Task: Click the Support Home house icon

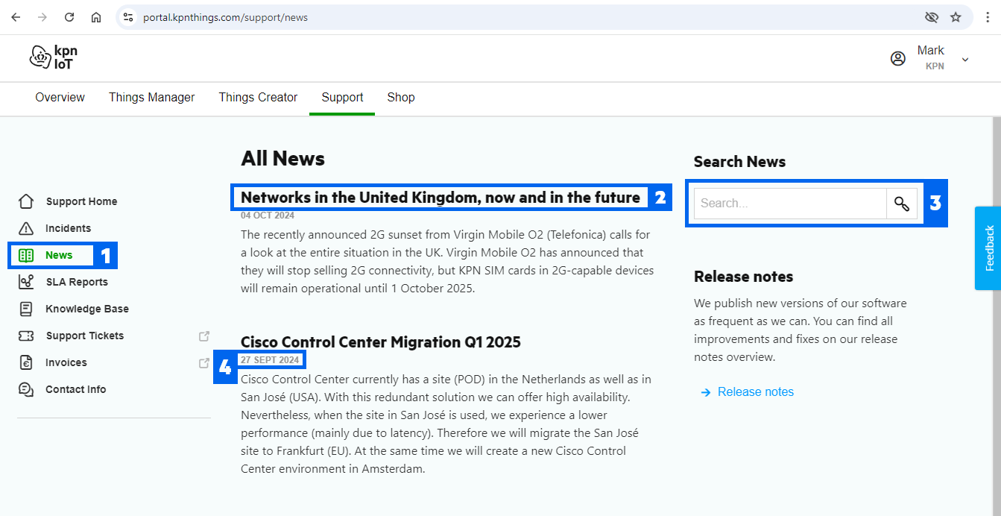Action: coord(26,201)
